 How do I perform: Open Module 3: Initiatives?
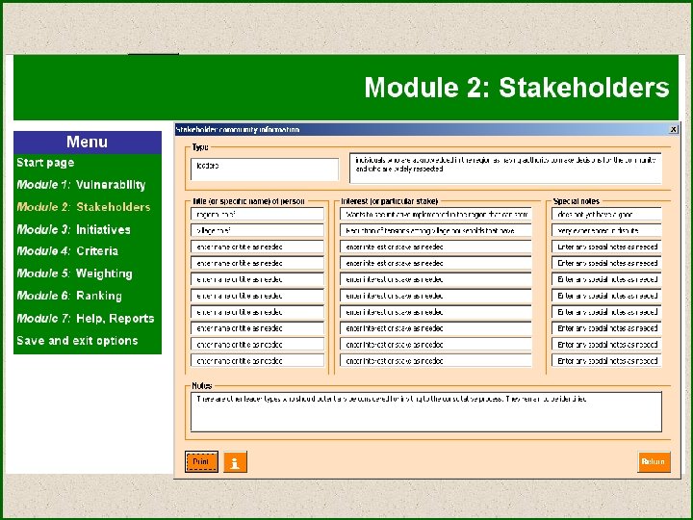[x=74, y=229]
